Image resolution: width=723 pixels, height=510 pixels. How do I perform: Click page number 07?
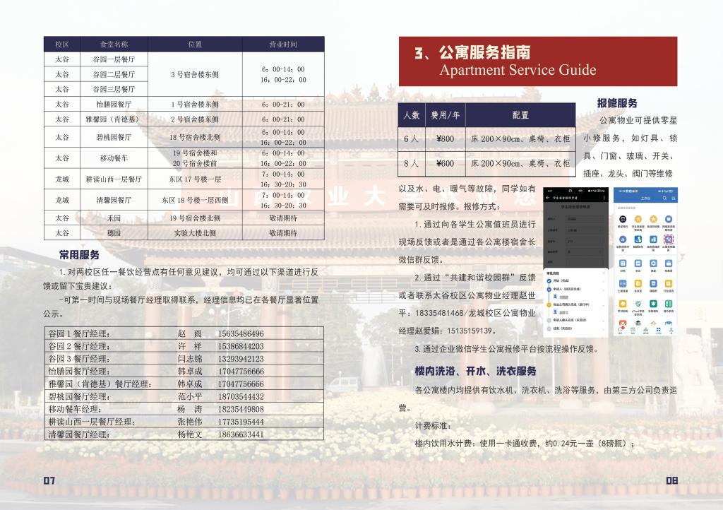click(49, 480)
